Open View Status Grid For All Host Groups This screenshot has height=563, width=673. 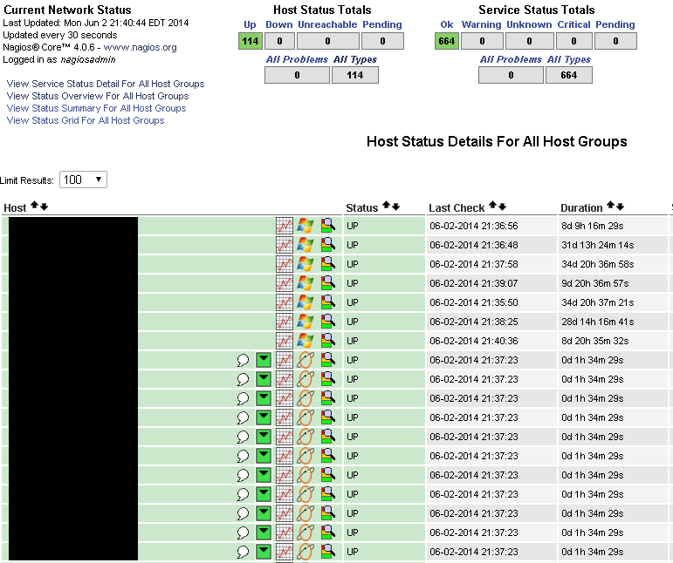click(86, 120)
